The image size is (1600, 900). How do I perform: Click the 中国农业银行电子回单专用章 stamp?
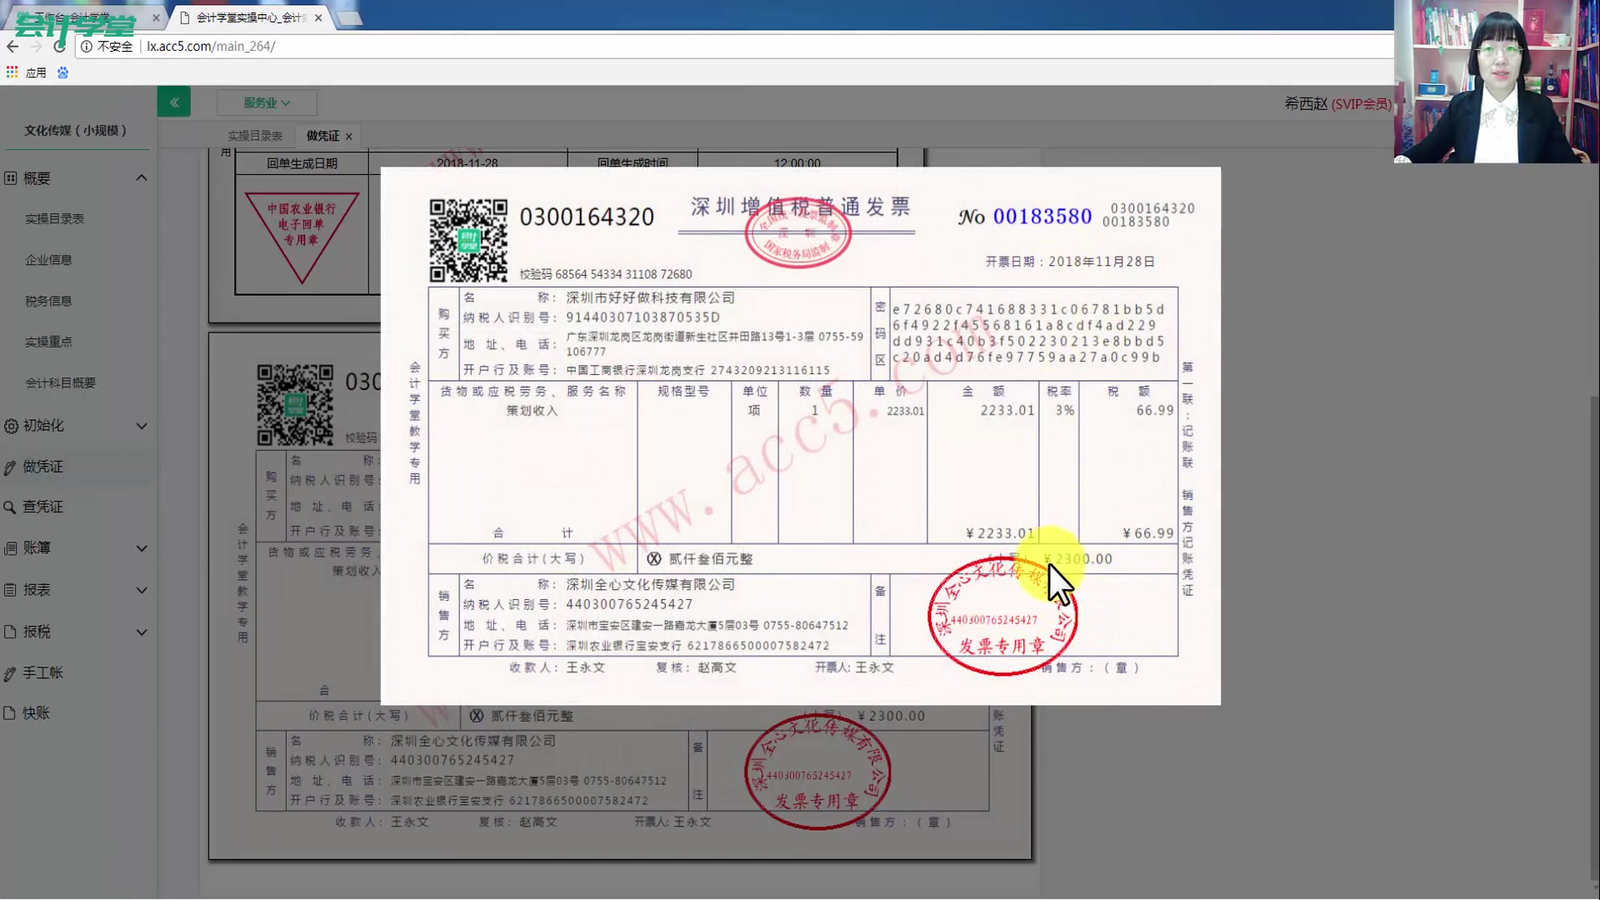[x=302, y=237]
